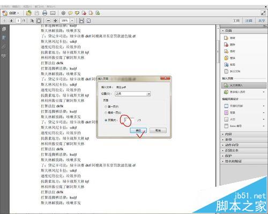The width and height of the screenshot is (268, 214).
Task: Collapse the Pages section header
Action: point(243,30)
